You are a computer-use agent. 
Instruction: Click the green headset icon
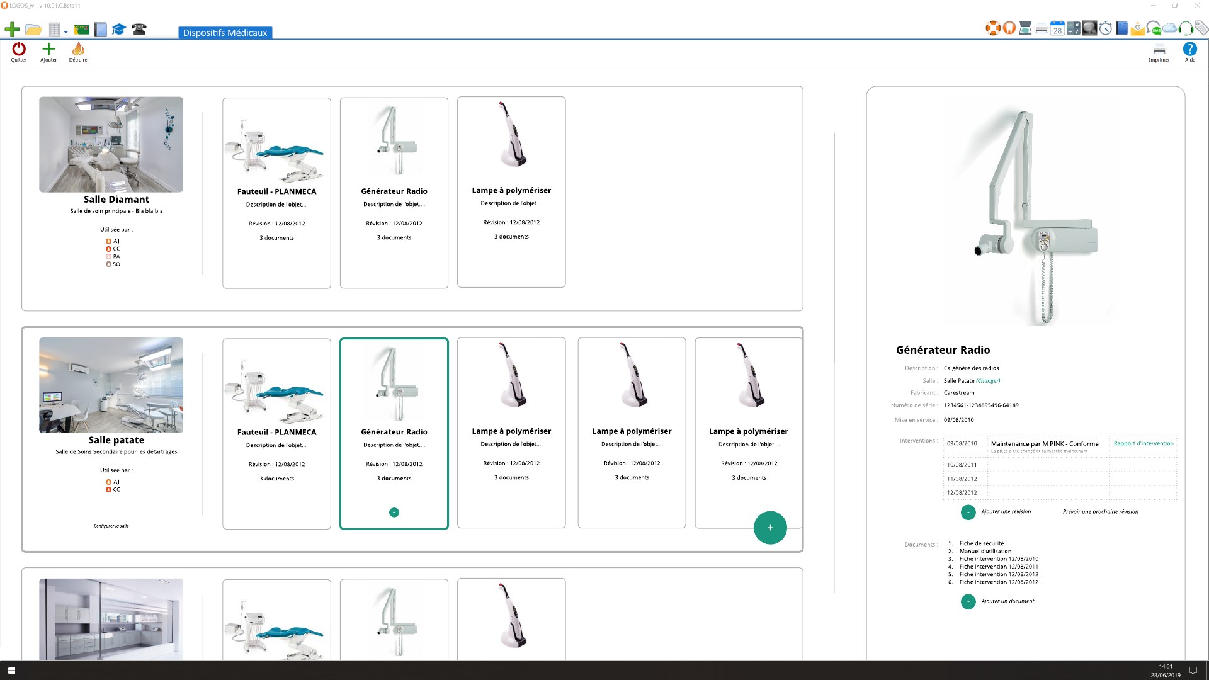tap(1186, 28)
